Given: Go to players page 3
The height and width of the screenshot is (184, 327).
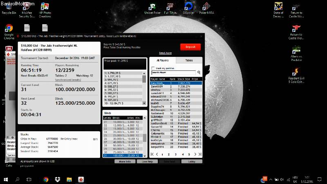Looking at the screenshot, I should coord(176,155).
